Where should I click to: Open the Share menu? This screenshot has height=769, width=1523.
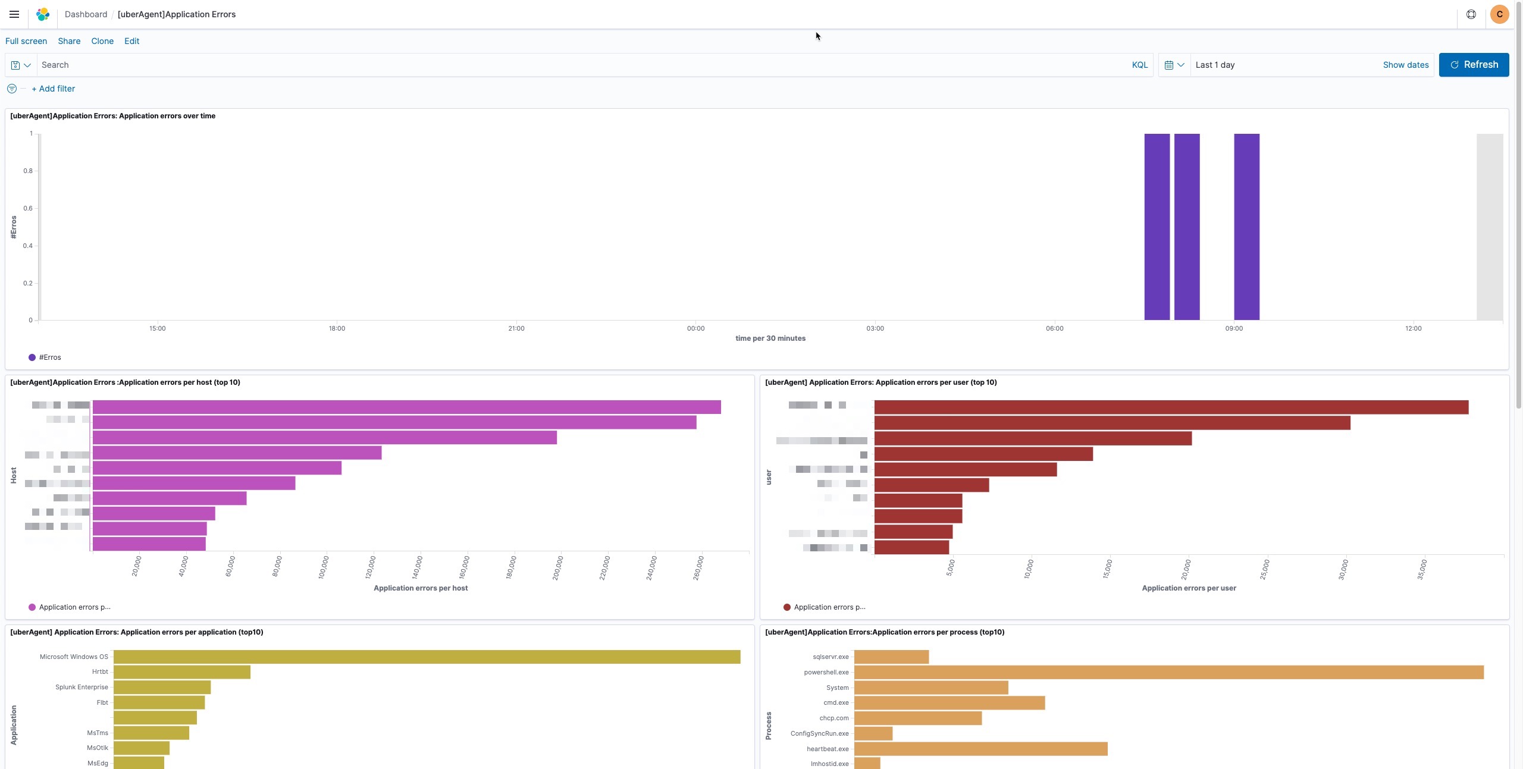(69, 41)
